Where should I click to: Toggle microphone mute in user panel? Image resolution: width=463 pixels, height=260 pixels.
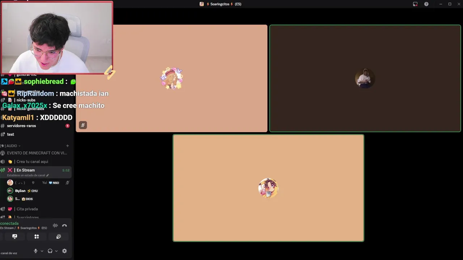[x=35, y=251]
